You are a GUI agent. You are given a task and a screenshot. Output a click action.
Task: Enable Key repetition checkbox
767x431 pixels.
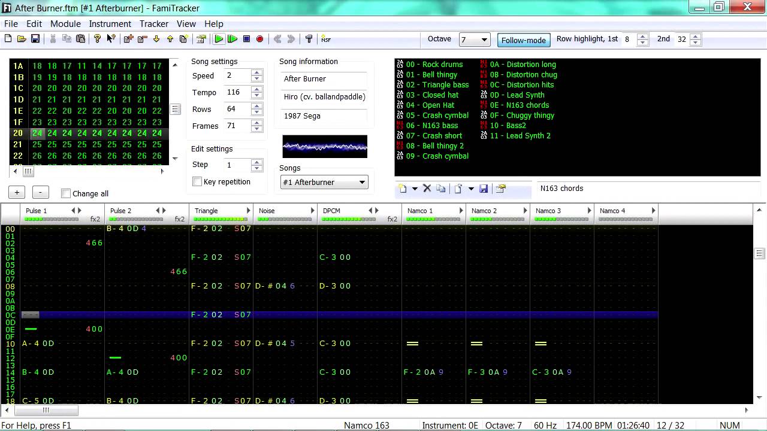pos(197,181)
